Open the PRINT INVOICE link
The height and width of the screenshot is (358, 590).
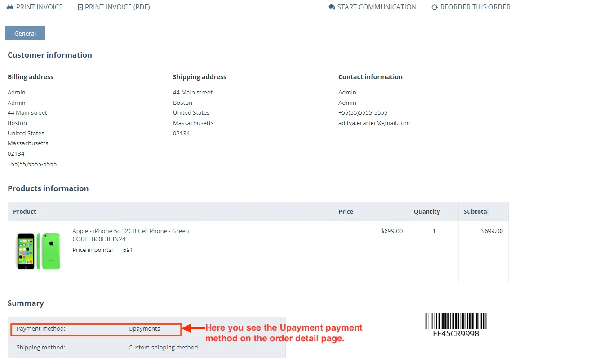(39, 7)
